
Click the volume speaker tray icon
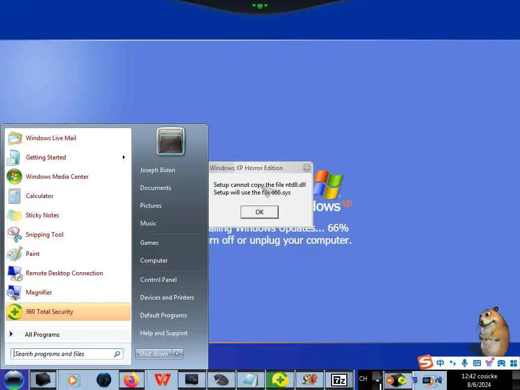[439, 380]
